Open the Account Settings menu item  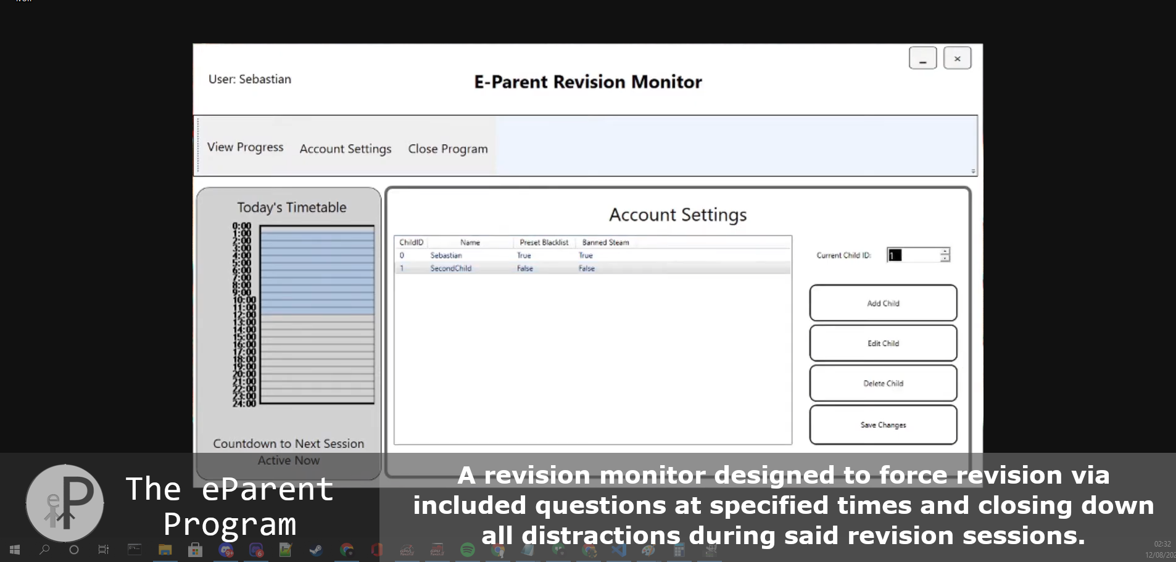pyautogui.click(x=346, y=149)
